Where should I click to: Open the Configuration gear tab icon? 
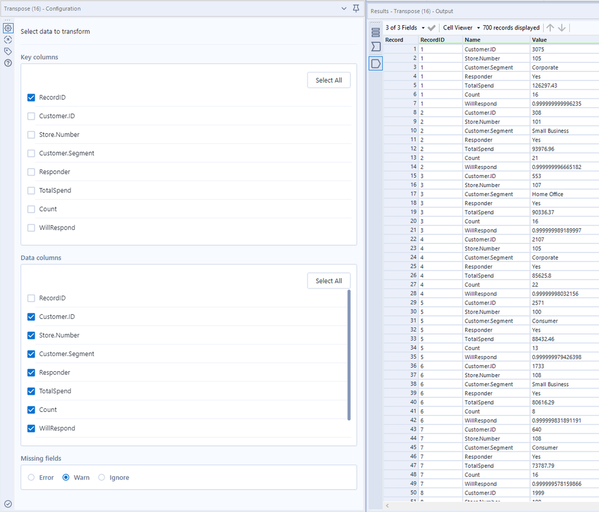tap(8, 28)
